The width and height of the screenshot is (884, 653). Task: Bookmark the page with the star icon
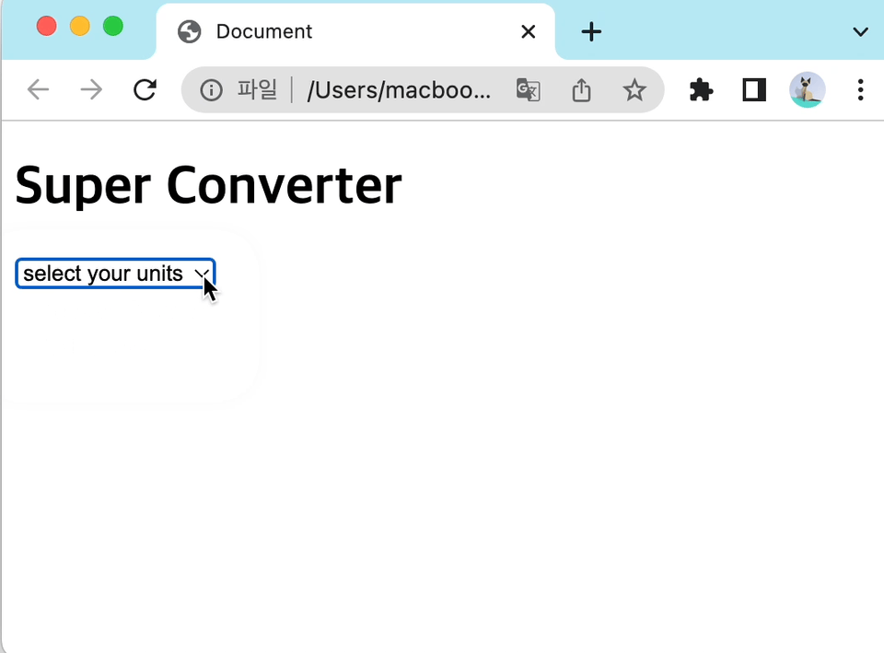pyautogui.click(x=634, y=90)
